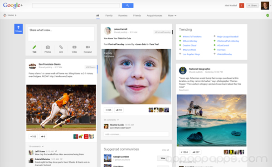Image resolution: width=272 pixels, height=167 pixels.
Task: Select the Text pencil icon
Action: pos(34,47)
